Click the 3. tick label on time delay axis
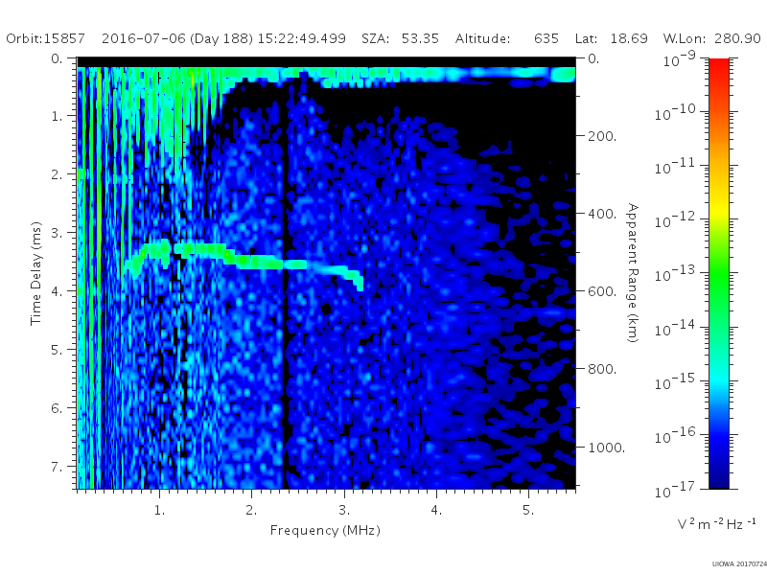The width and height of the screenshot is (767, 575). 58,233
